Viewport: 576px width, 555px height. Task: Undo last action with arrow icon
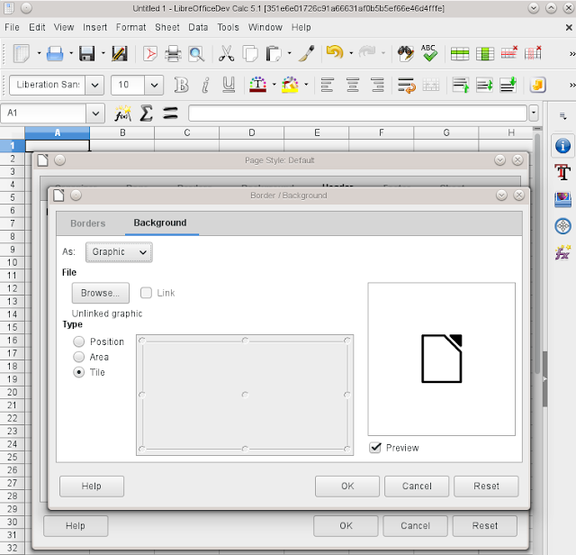(x=335, y=52)
